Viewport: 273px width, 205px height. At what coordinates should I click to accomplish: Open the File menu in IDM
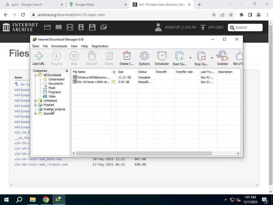(x=45, y=46)
